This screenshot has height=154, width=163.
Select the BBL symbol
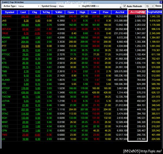point(4,109)
